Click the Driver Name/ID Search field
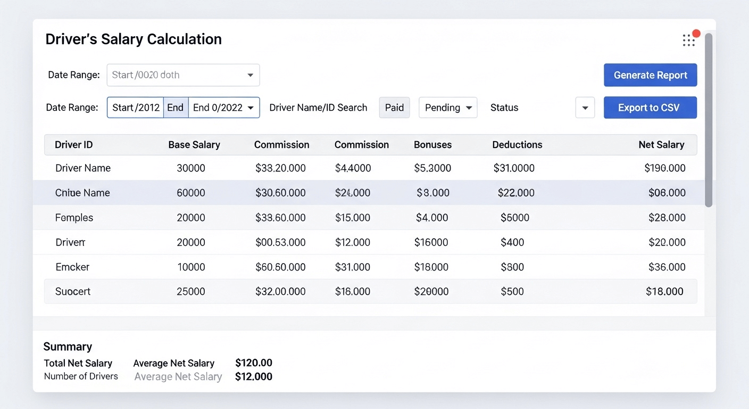 click(x=318, y=108)
